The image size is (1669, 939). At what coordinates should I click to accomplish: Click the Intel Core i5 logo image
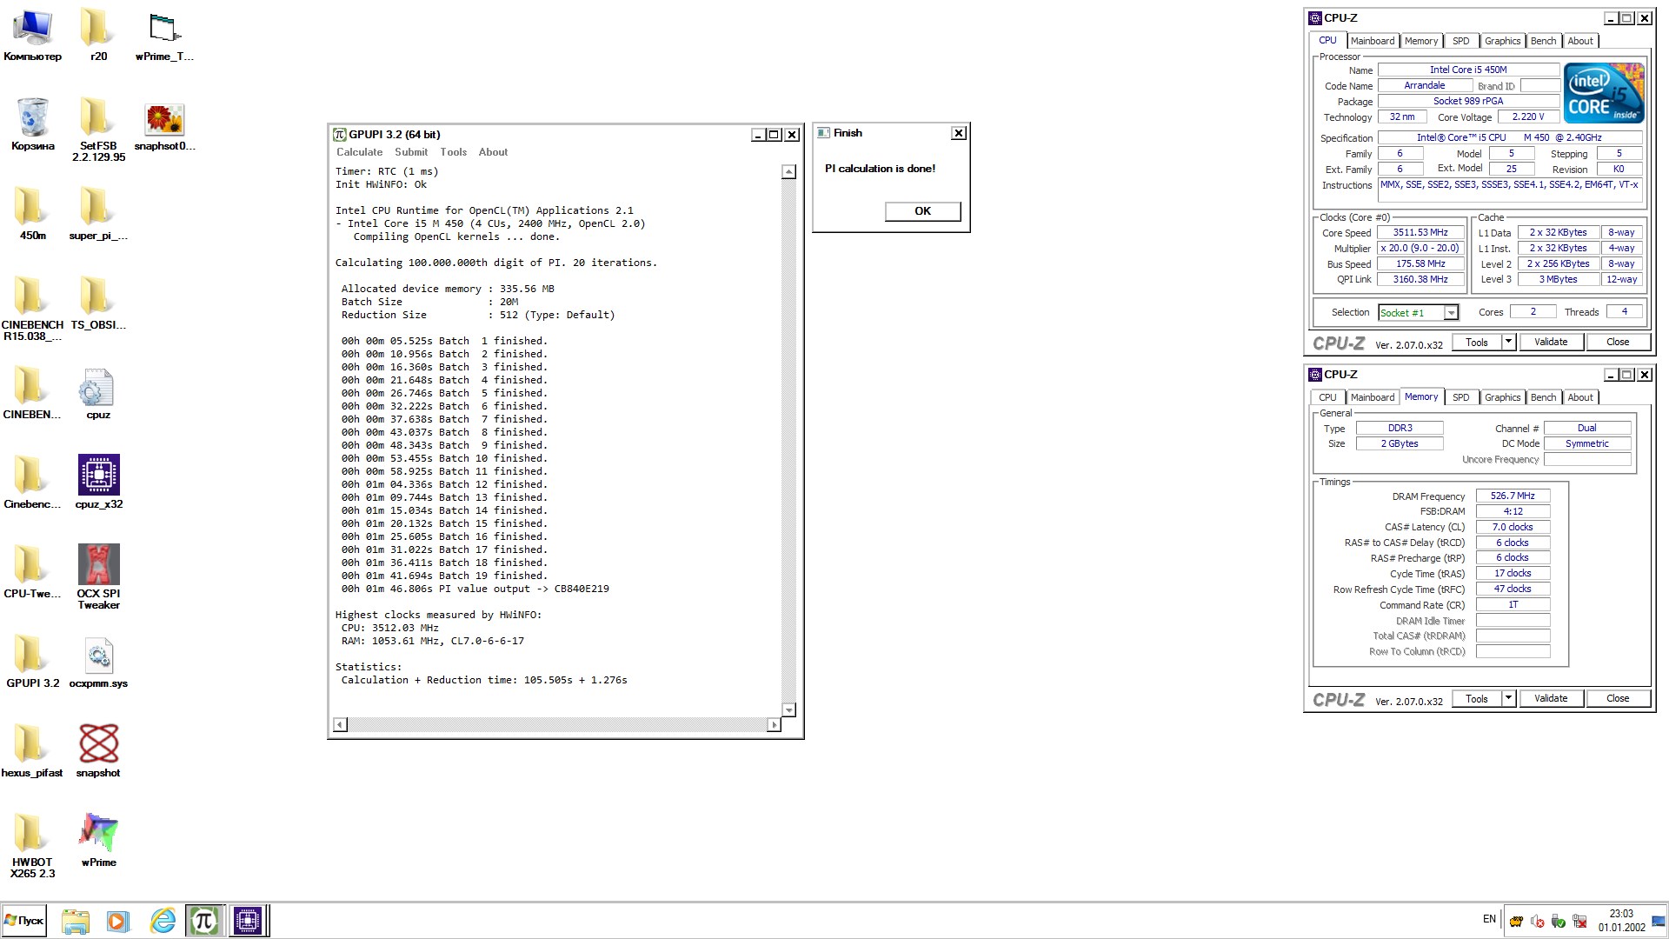point(1603,92)
